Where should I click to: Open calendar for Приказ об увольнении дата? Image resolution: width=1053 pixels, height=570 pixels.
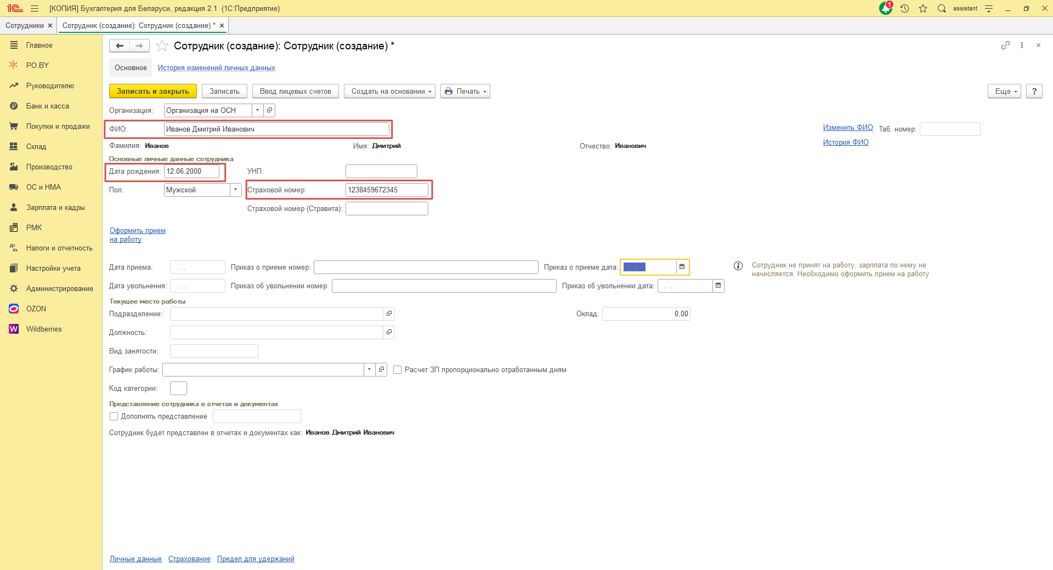[x=718, y=286]
